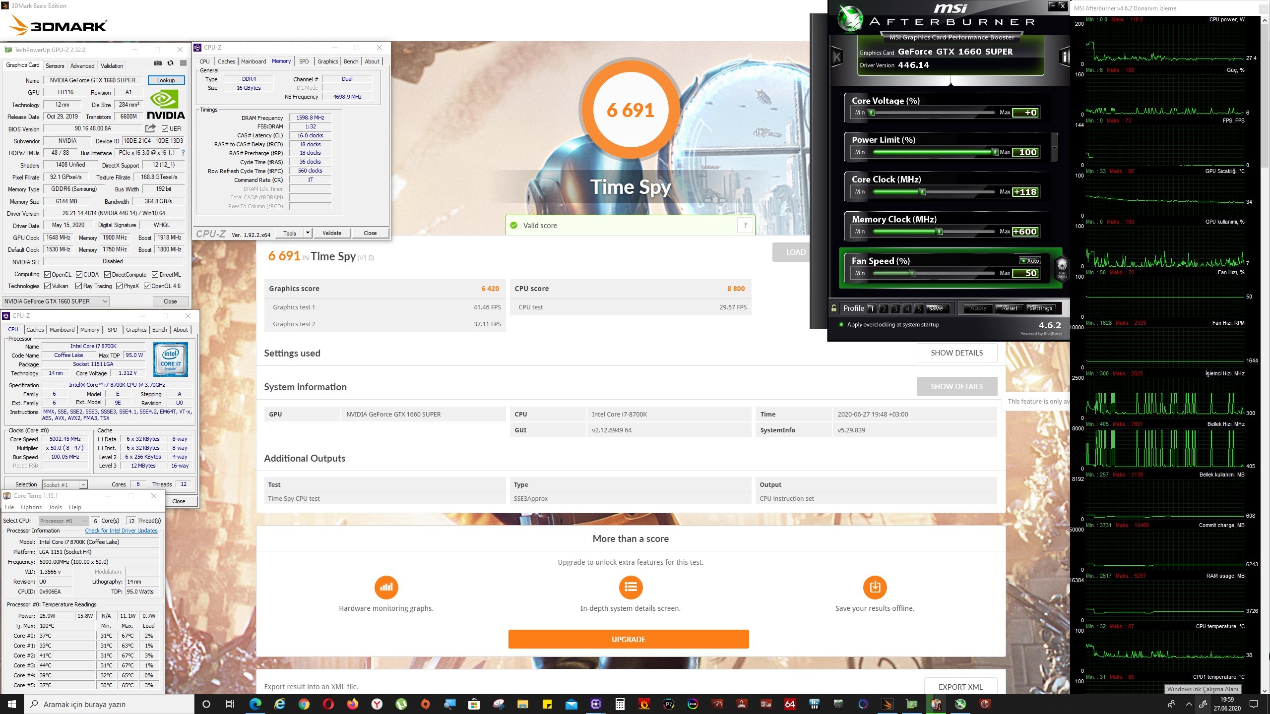Viewport: 1270px width, 714px height.
Task: Open Afterburner Settings
Action: tap(1041, 308)
